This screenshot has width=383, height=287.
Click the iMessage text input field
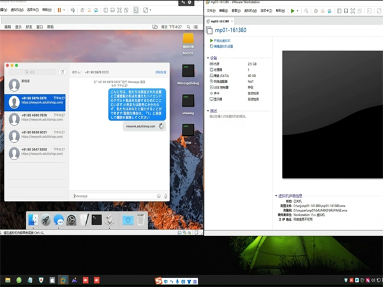coord(112,196)
